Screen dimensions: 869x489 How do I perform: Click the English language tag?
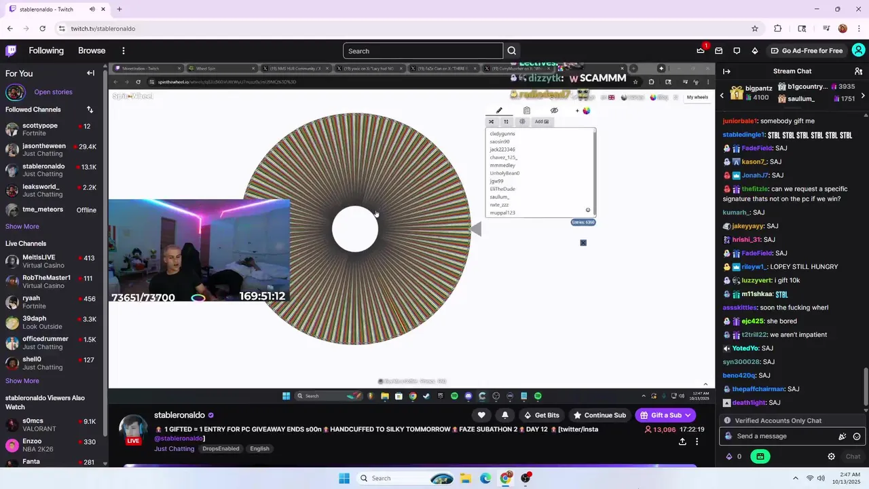click(x=259, y=448)
